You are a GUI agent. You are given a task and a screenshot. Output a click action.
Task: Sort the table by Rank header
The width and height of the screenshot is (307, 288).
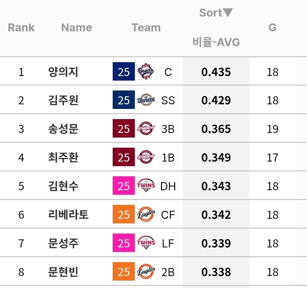tap(21, 28)
